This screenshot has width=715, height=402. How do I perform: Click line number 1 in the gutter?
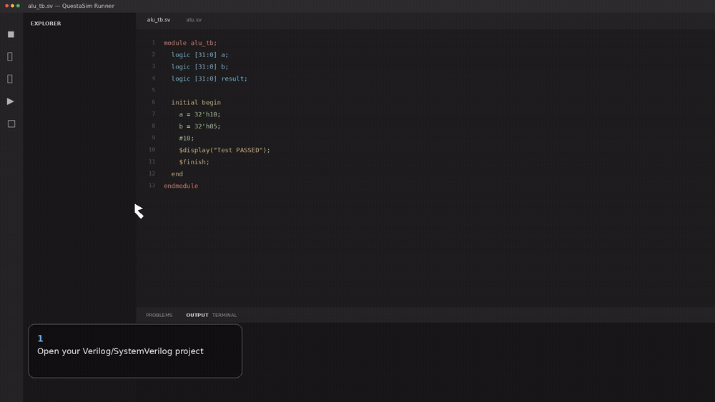[x=153, y=42]
